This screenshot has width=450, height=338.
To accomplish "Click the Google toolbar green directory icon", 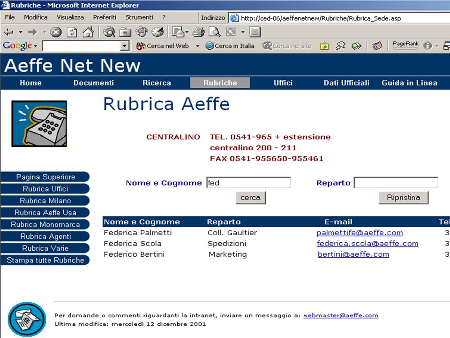I will click(x=356, y=46).
